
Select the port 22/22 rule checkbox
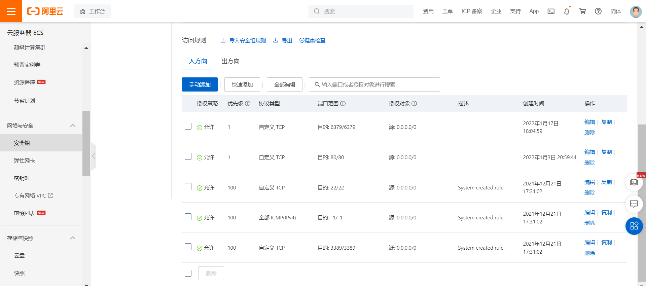click(x=188, y=187)
